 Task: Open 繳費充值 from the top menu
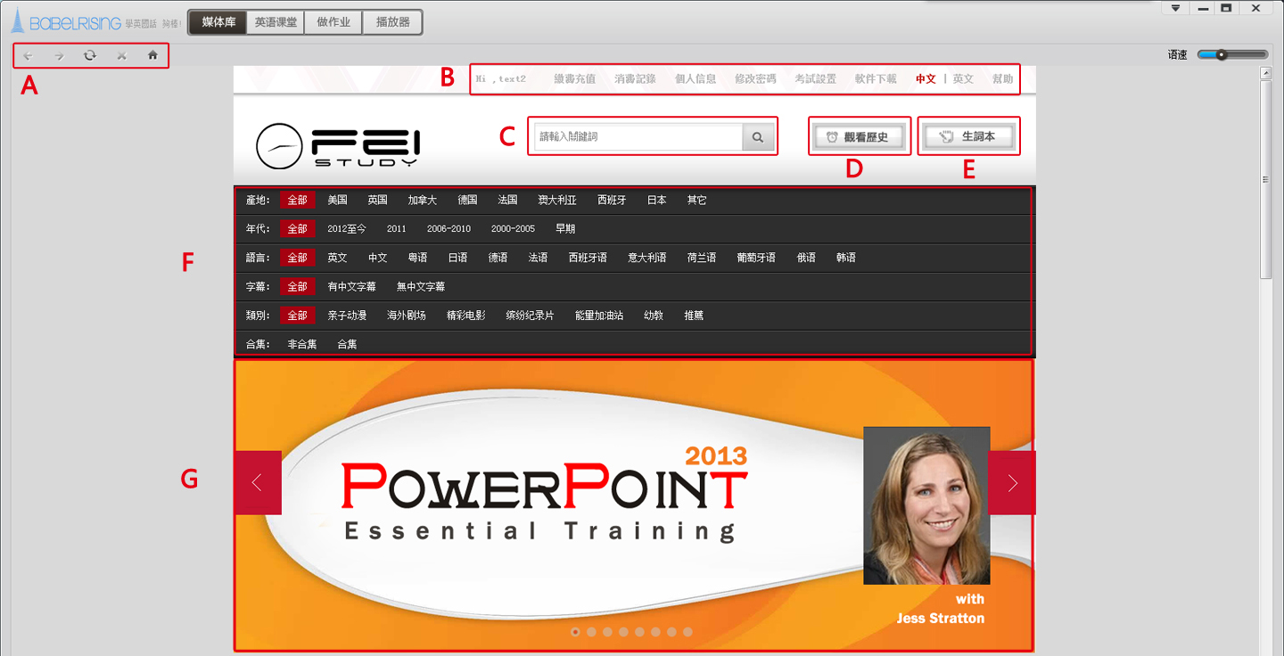(574, 78)
